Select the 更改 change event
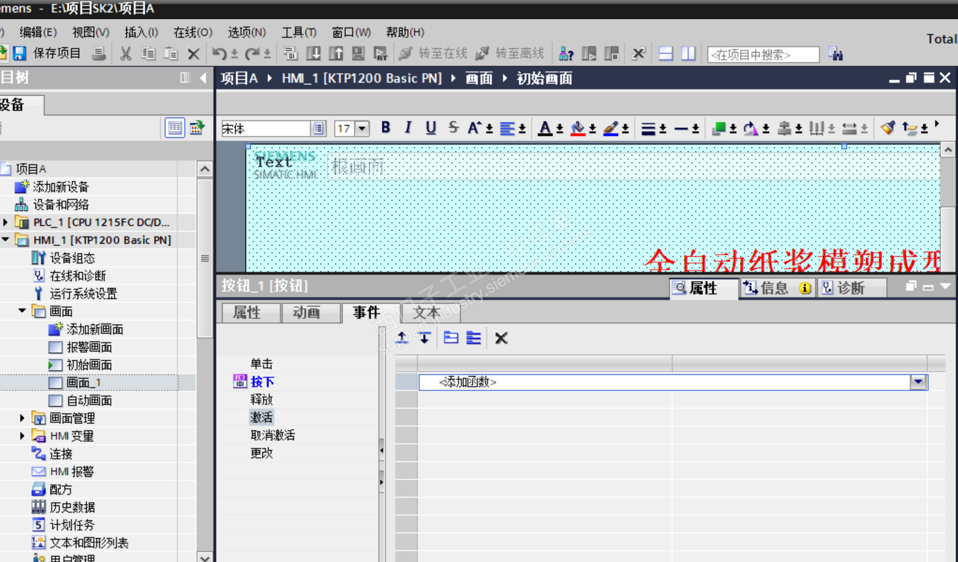Viewport: 958px width, 562px height. click(262, 453)
